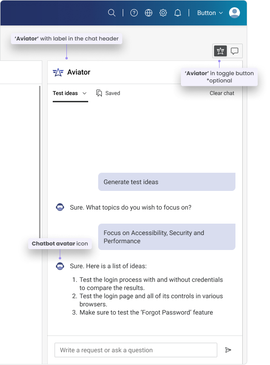
Task: Click the notifications bell icon
Action: 178,13
